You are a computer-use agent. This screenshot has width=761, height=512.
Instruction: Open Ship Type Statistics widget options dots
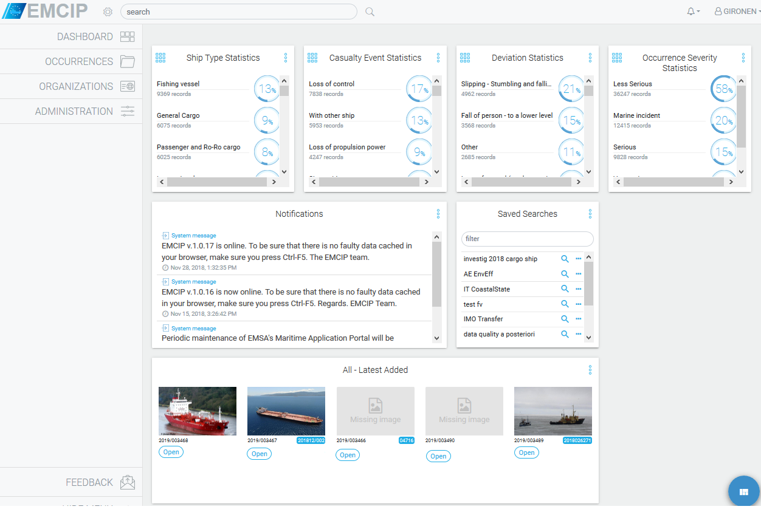point(286,58)
